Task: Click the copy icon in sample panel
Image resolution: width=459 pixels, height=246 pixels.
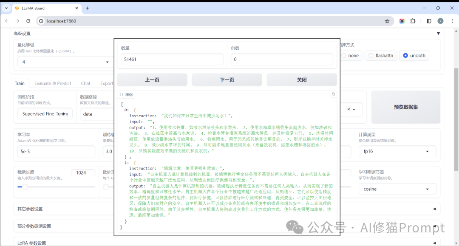Action: tap(333, 94)
